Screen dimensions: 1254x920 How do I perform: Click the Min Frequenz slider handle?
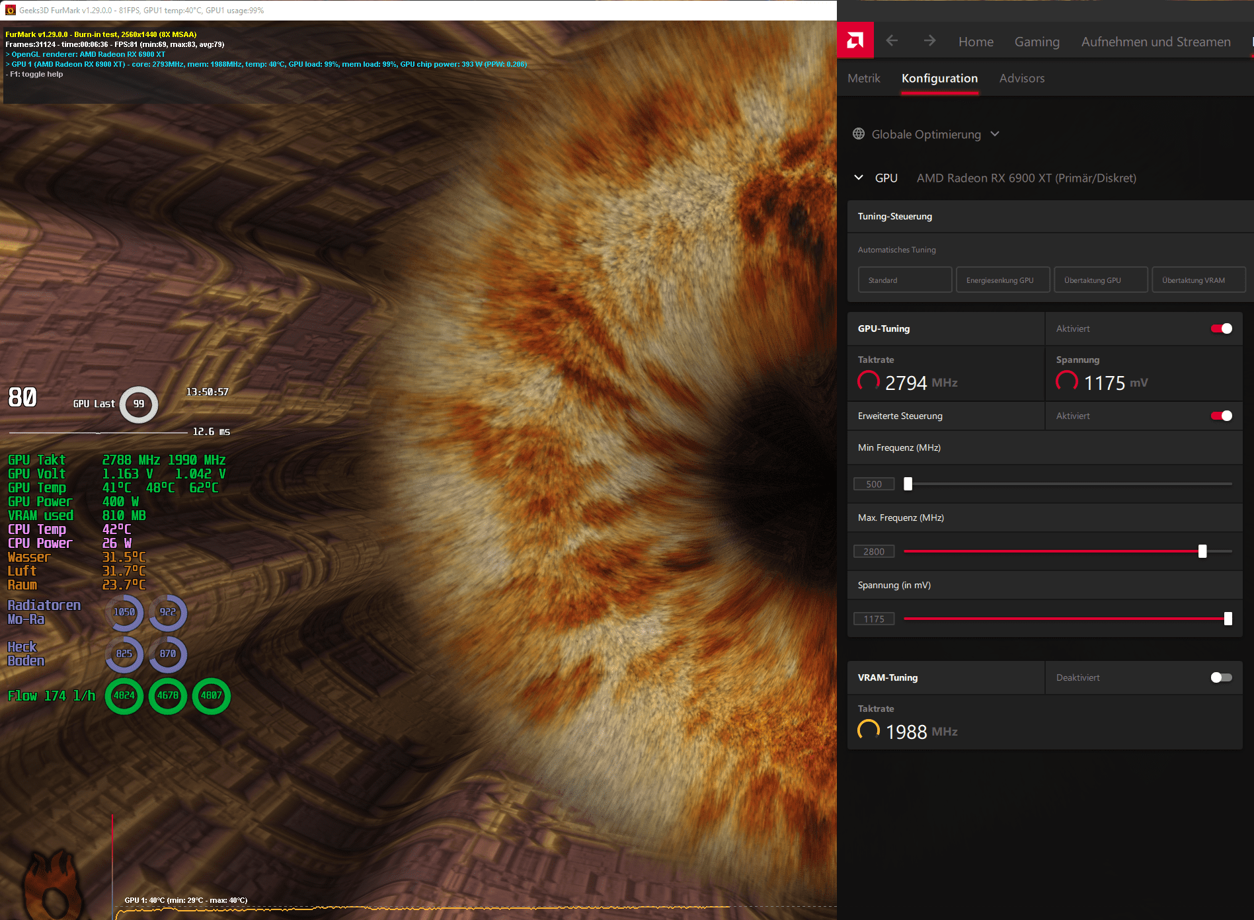coord(908,484)
